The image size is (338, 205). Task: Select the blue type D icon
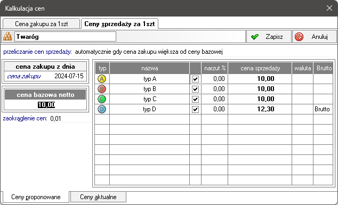[102, 109]
